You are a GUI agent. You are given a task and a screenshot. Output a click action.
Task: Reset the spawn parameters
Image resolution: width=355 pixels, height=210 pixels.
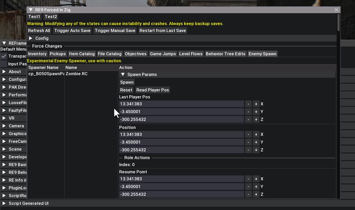coord(126,90)
